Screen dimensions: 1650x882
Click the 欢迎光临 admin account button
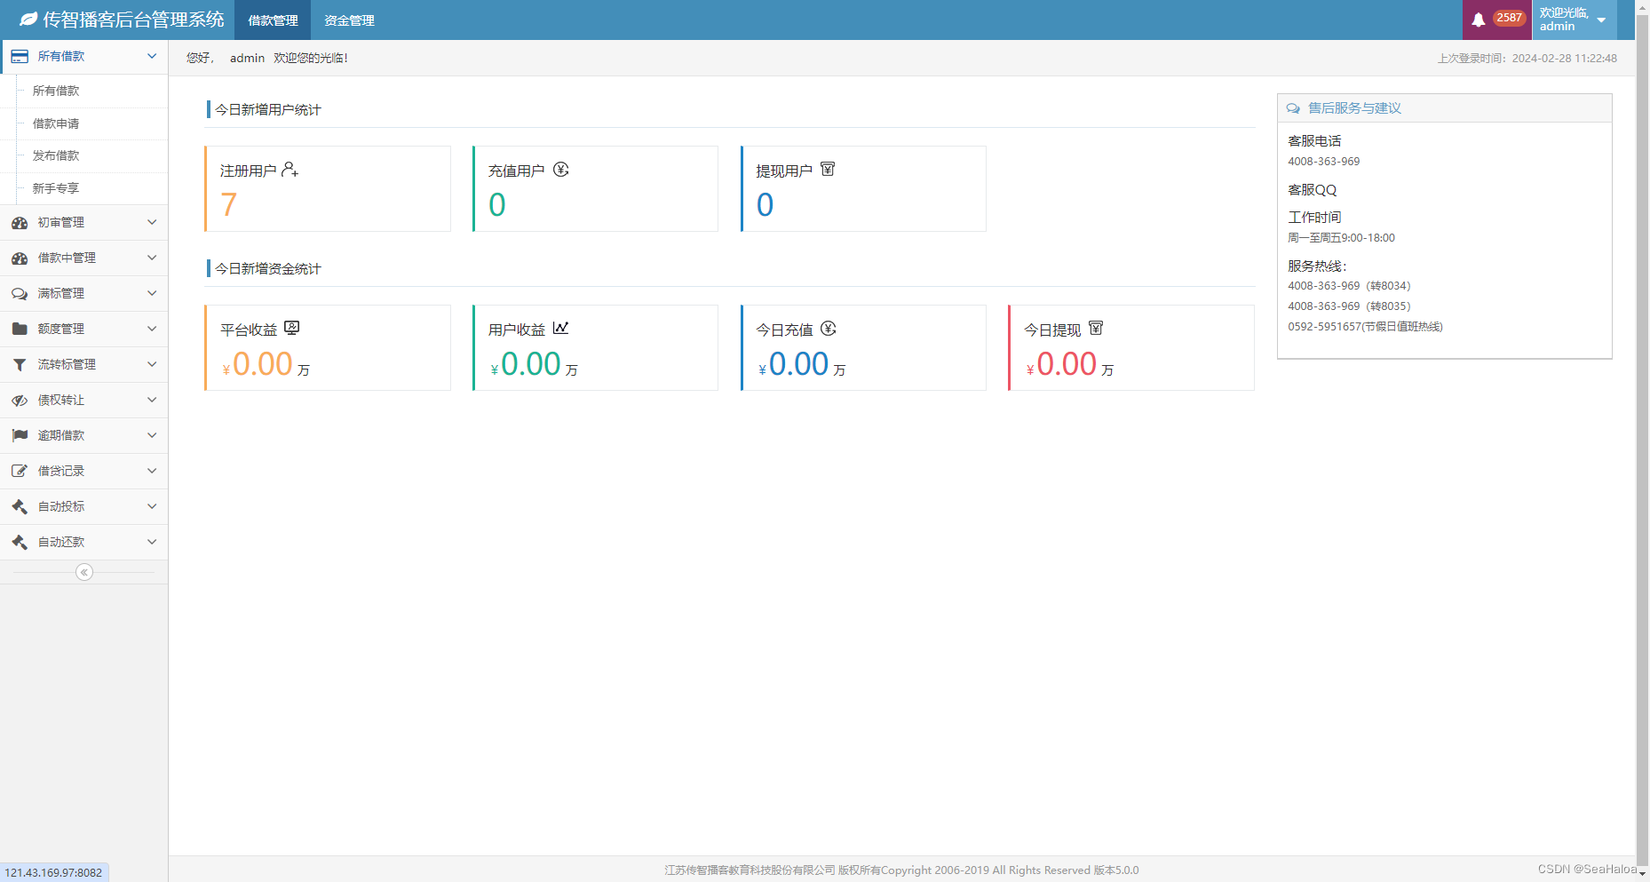pos(1575,20)
